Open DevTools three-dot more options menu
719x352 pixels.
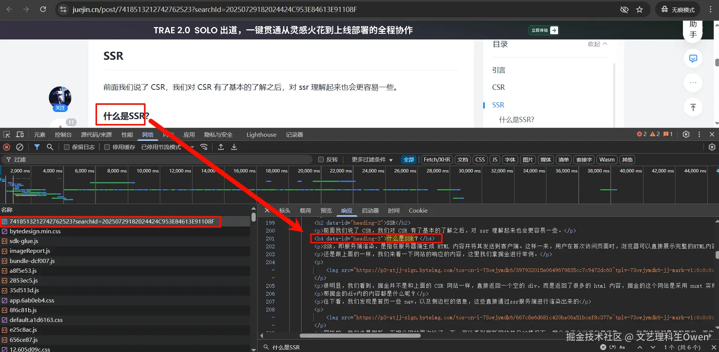click(x=699, y=134)
